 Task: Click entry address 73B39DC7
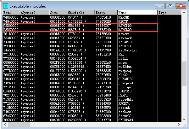[103, 26]
